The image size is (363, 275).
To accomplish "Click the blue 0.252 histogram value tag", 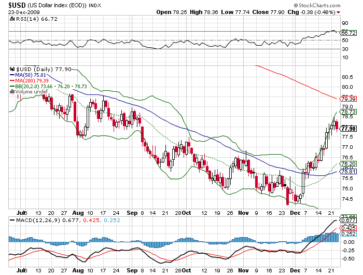I will pyautogui.click(x=348, y=234).
